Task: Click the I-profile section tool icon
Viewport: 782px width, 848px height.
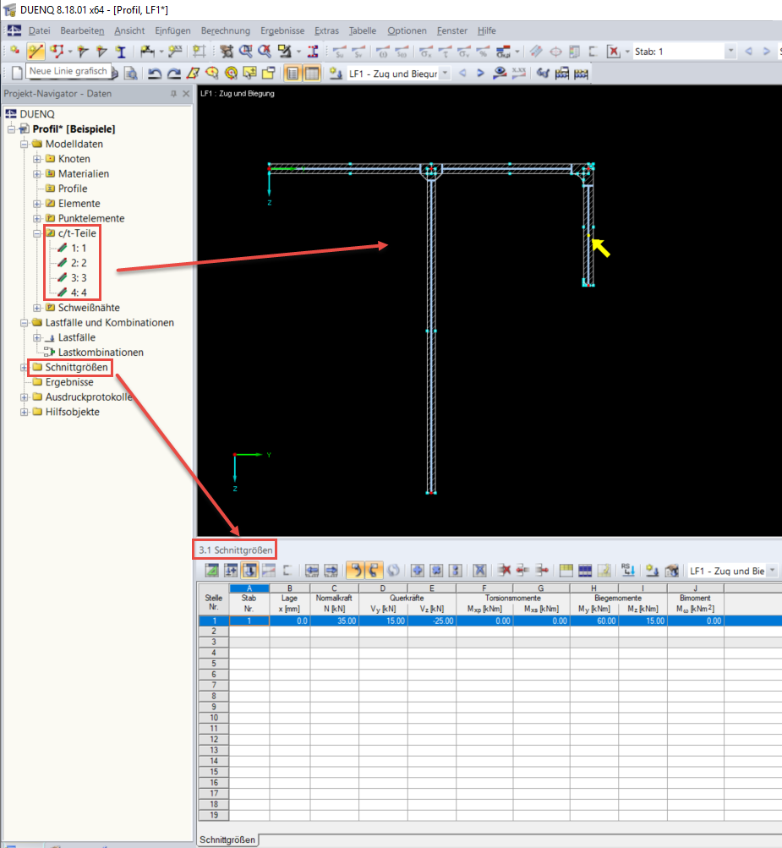Action: click(121, 52)
